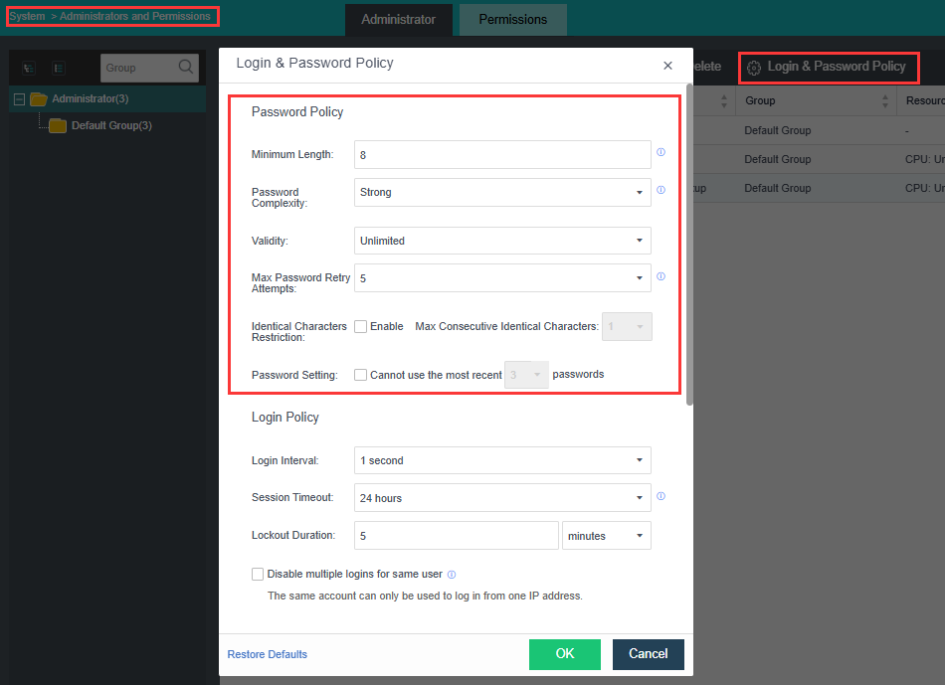This screenshot has height=685, width=945.
Task: Click the info icon beside Password Complexity
Action: click(x=661, y=190)
